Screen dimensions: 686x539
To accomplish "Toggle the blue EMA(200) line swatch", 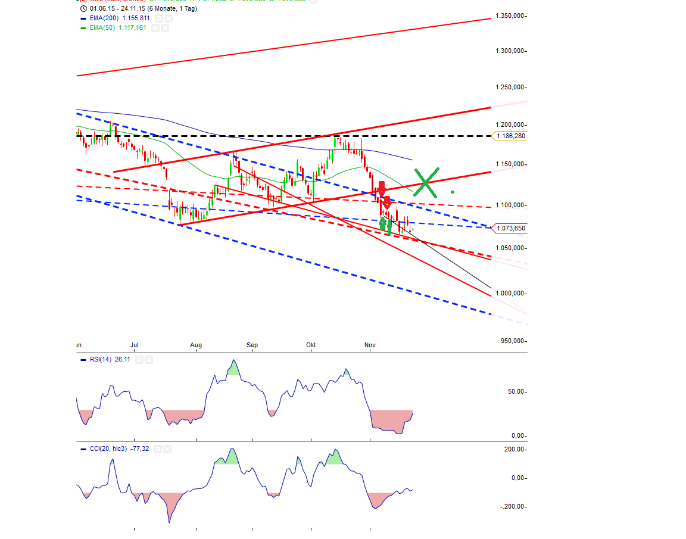I will (x=83, y=18).
